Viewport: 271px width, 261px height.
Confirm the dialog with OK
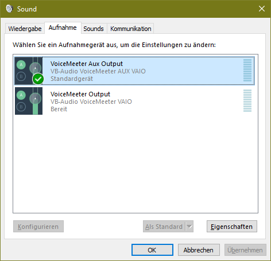tap(152, 250)
